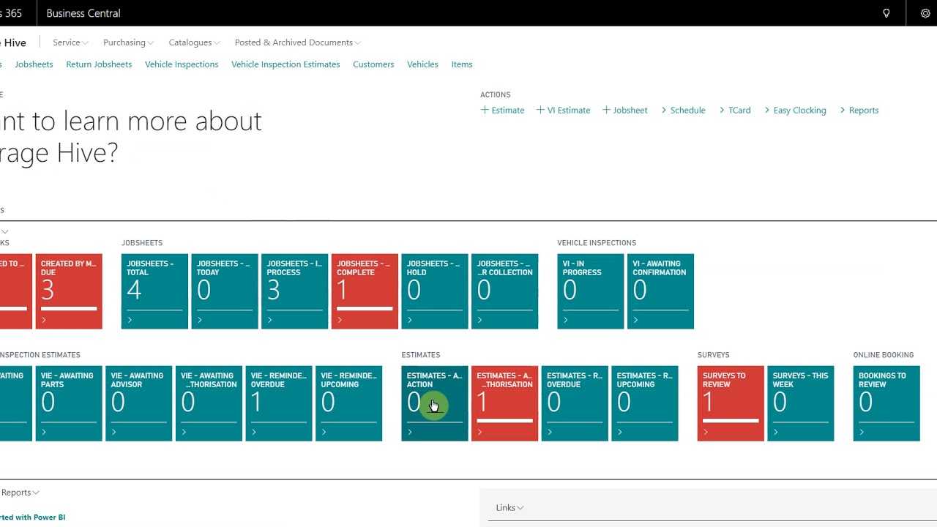Open Vehicle Inspection Estimates list

pyautogui.click(x=285, y=64)
